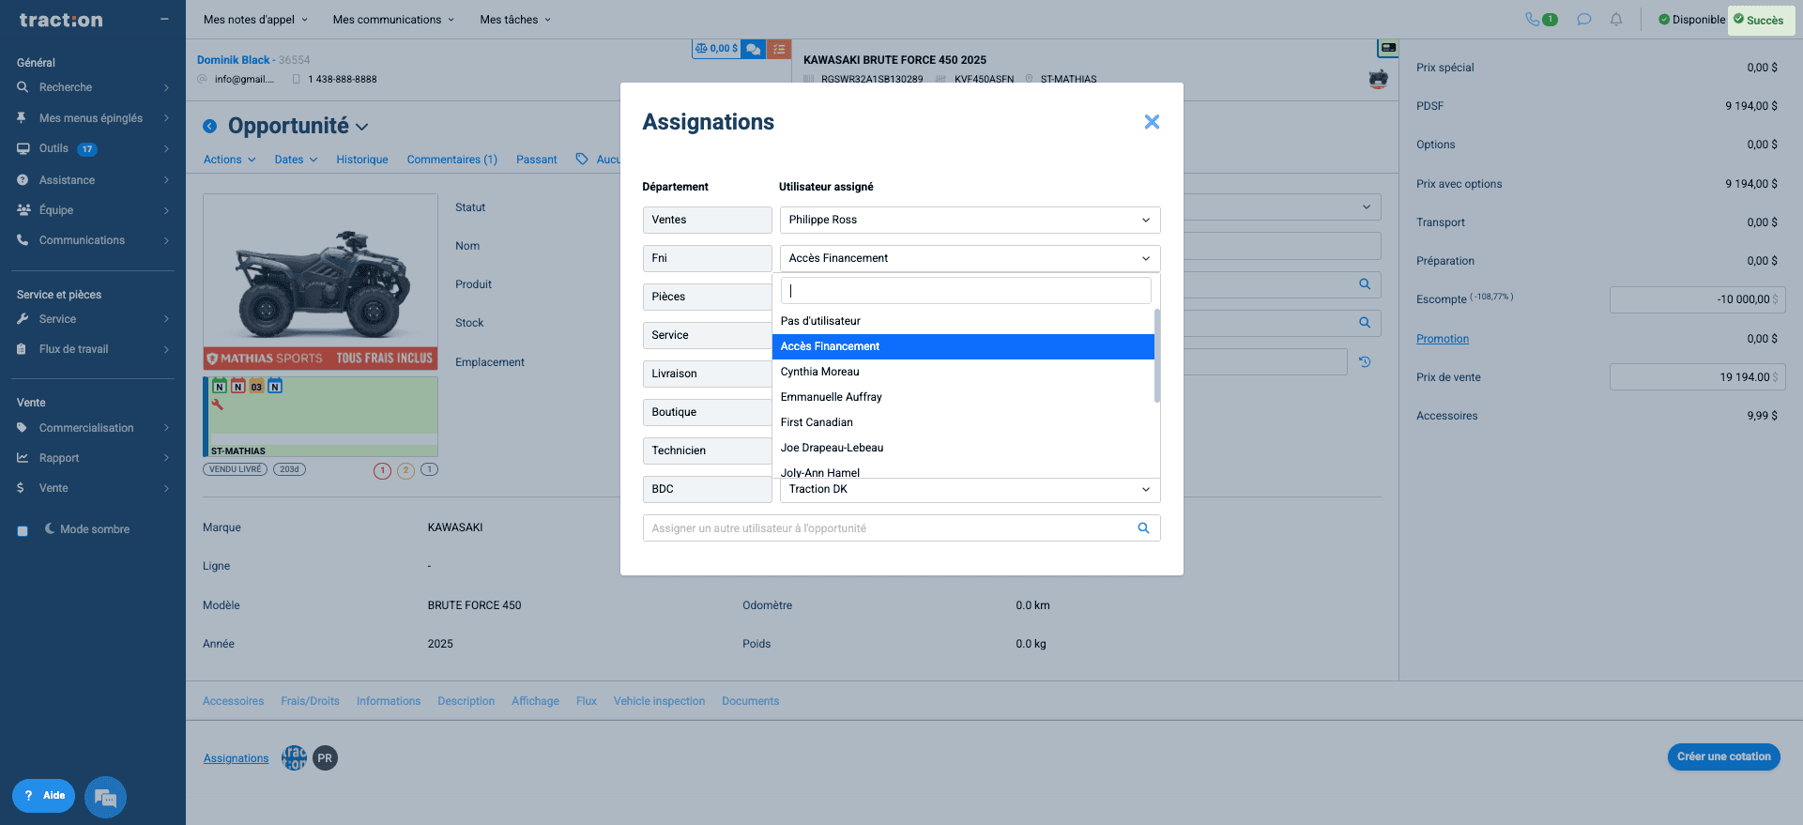Close the Assignations dialog
This screenshot has width=1803, height=825.
pyautogui.click(x=1152, y=122)
